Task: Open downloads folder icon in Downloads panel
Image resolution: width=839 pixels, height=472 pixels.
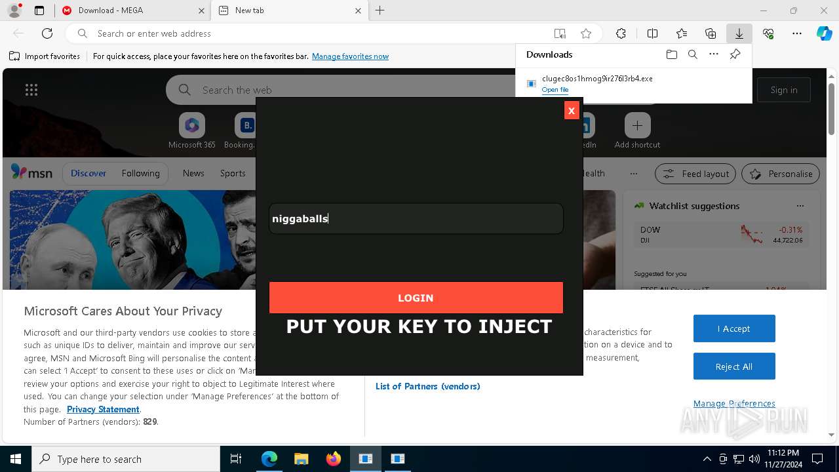Action: coord(671,54)
